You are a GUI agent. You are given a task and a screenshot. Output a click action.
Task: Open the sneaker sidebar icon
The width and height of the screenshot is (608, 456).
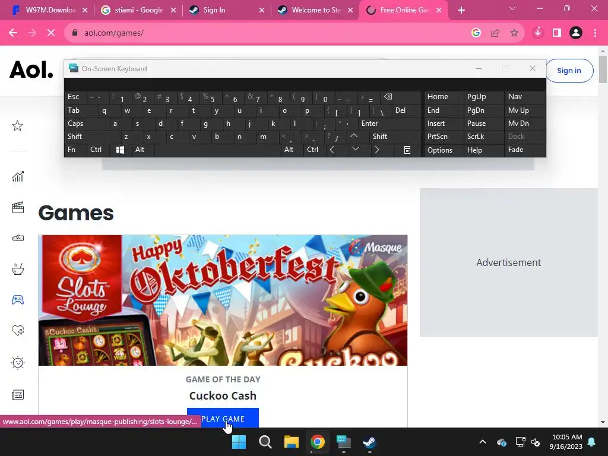(17, 238)
